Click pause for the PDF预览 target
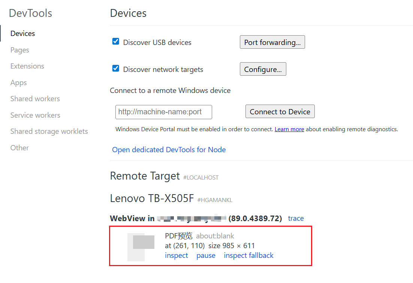Image resolution: width=413 pixels, height=283 pixels. [206, 255]
